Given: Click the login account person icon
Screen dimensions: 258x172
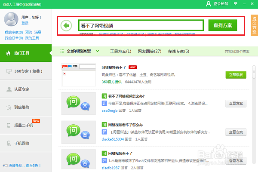Looking at the screenshot, I should (209, 4).
